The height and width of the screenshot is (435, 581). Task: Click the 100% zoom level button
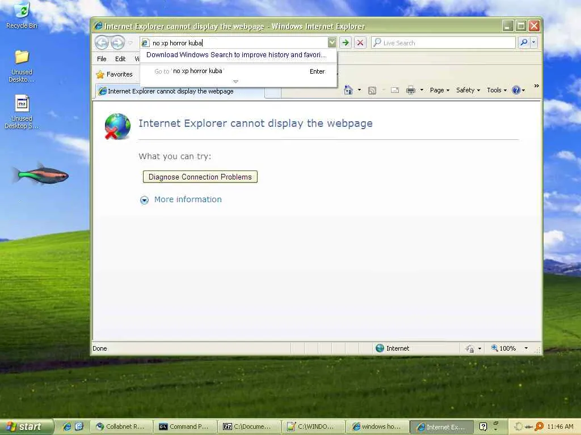point(503,348)
